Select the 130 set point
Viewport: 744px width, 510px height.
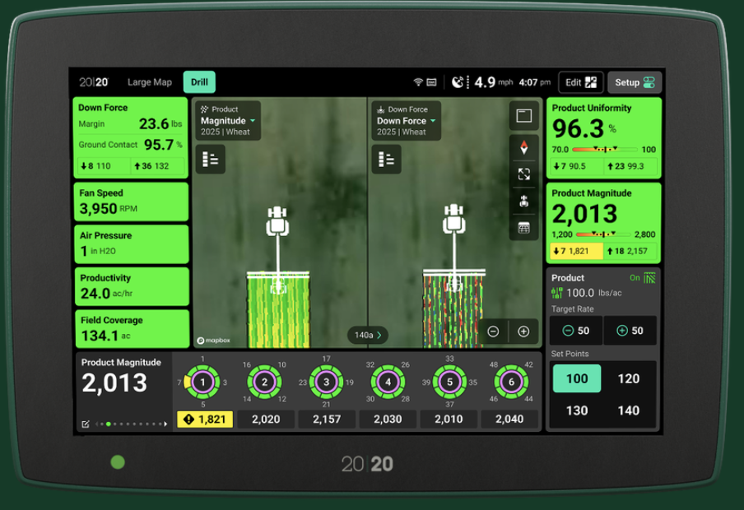[577, 410]
